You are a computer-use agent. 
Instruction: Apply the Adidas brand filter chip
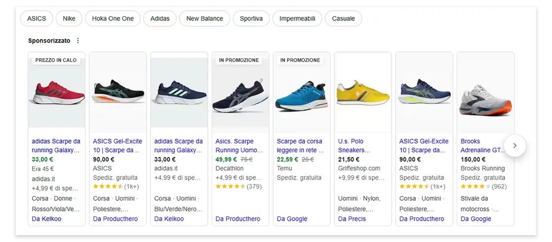160,19
